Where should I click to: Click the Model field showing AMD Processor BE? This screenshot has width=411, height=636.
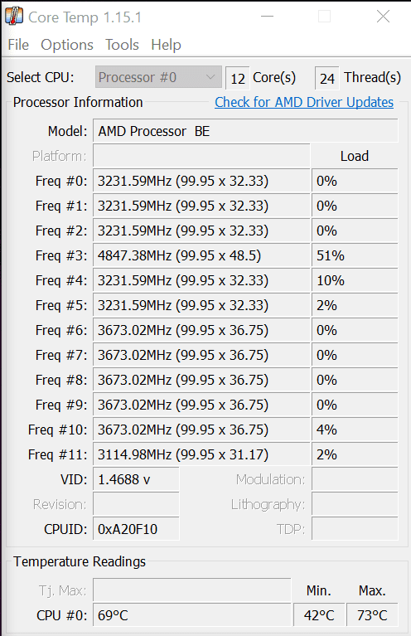click(245, 131)
